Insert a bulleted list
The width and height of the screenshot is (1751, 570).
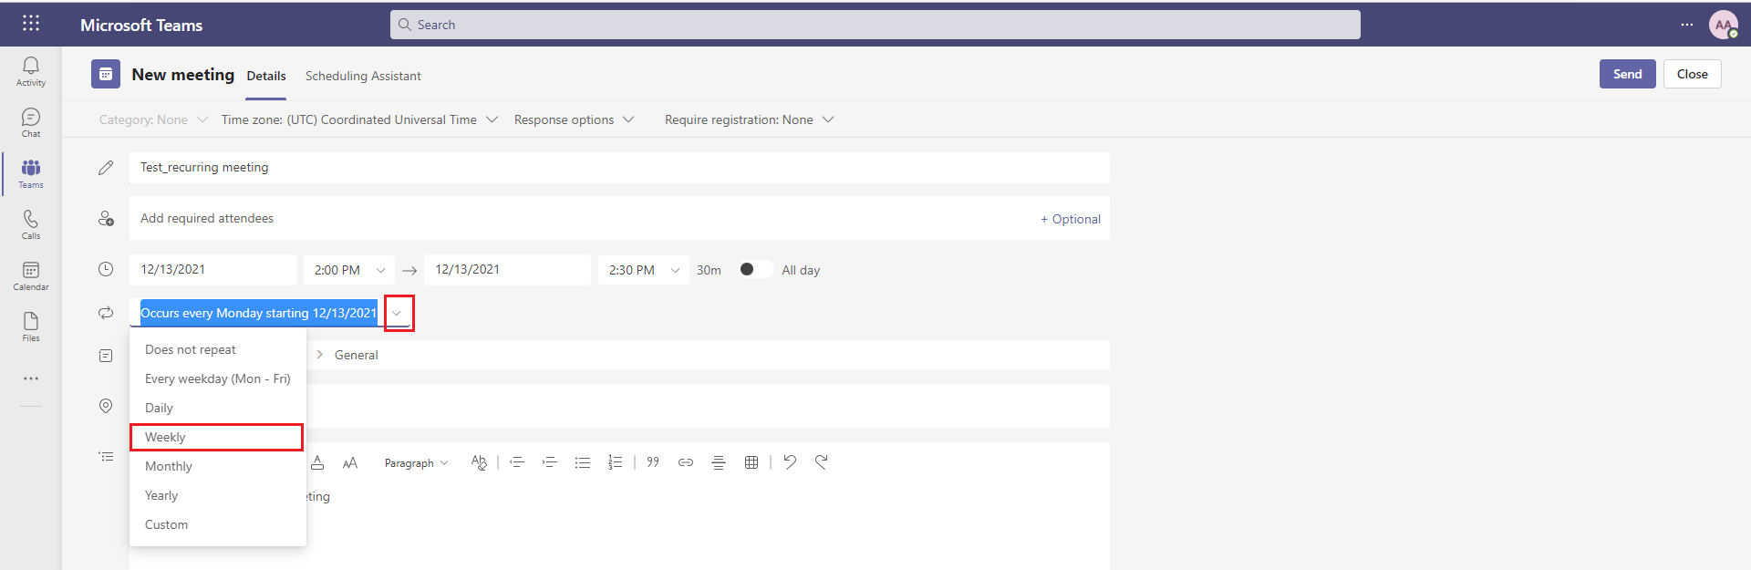click(583, 463)
